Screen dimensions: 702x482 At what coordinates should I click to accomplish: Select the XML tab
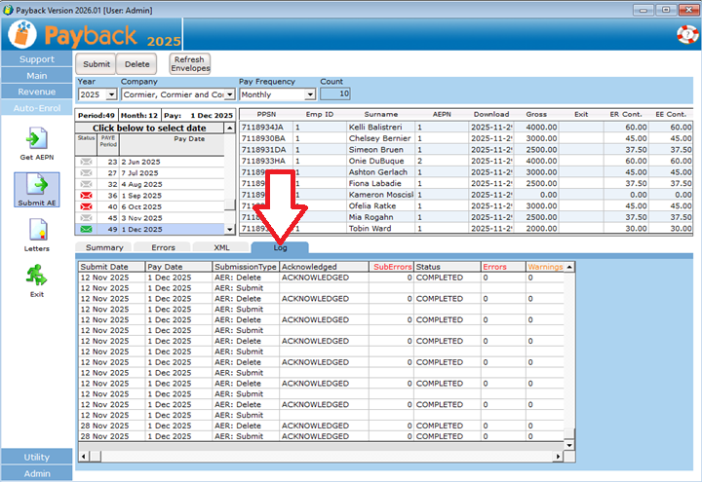click(x=221, y=247)
